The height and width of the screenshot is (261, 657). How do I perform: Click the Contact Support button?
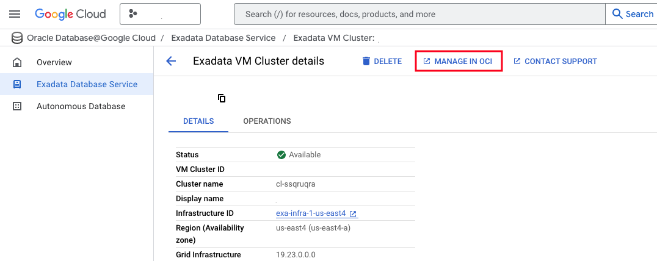coord(555,61)
